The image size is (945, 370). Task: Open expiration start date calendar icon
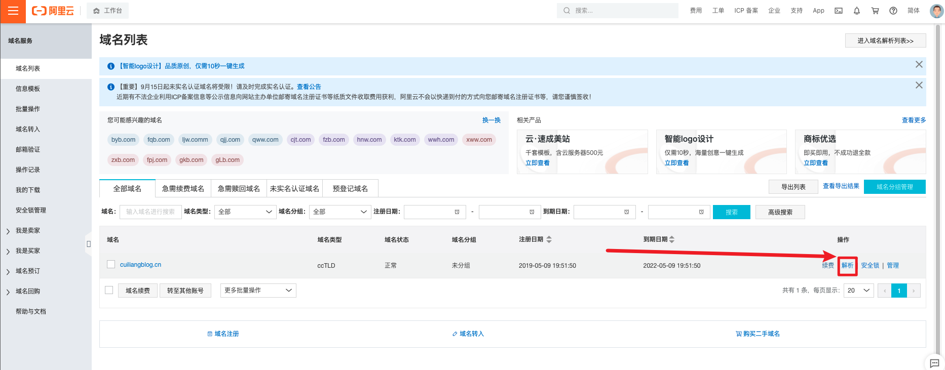[x=627, y=212]
